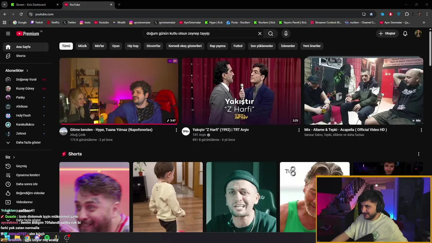Open more options for Allame & Tepki mix
Screen dimensions: 432x243
click(421, 130)
